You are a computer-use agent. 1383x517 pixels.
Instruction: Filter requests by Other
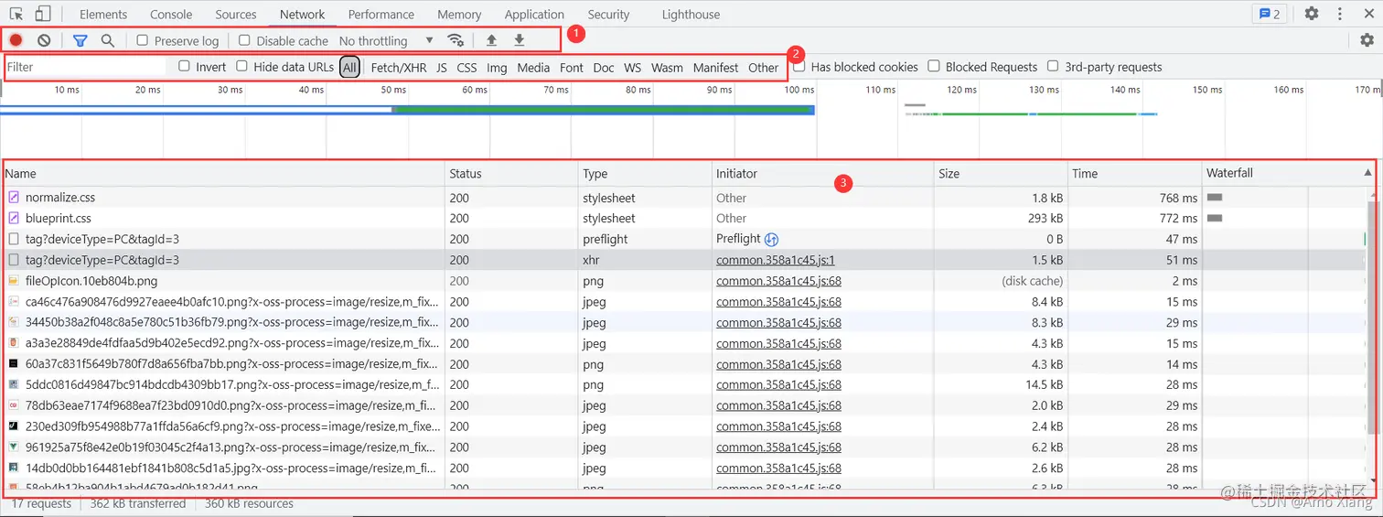click(763, 67)
